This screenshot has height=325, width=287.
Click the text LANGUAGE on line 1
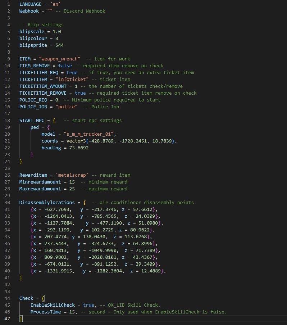click(31, 4)
